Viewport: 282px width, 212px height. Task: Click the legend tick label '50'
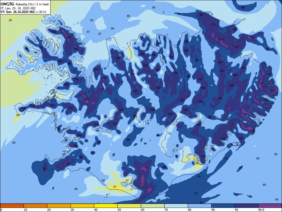(x=119, y=210)
